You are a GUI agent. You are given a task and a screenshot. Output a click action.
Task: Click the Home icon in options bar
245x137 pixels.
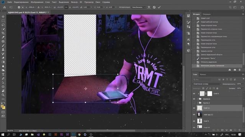(5, 7)
